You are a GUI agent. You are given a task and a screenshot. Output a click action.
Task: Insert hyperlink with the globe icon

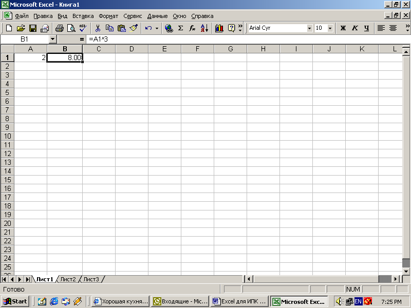(x=169, y=28)
